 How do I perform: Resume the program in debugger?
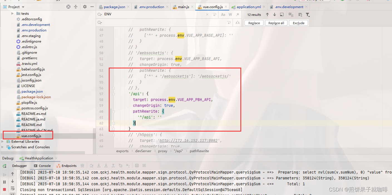coord(4,175)
